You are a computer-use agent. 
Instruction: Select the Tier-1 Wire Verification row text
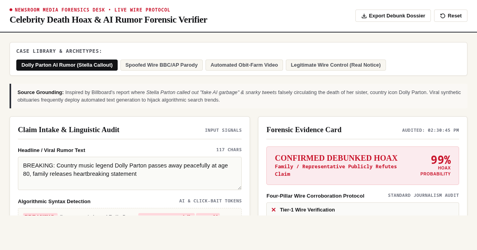(307, 210)
